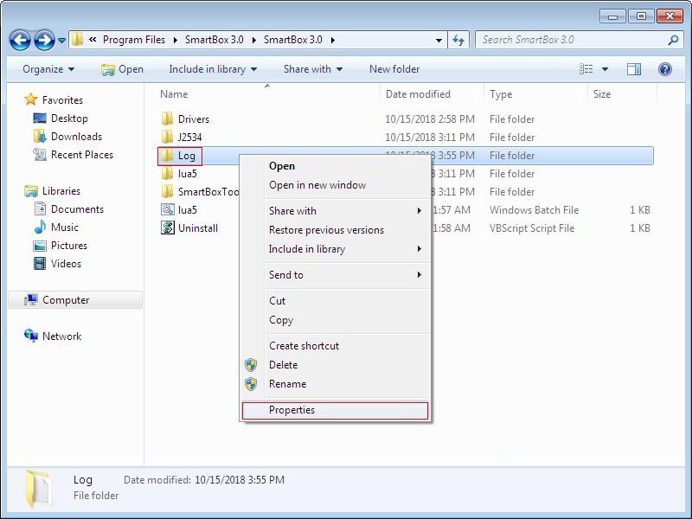Choose Cut in context menu
This screenshot has width=692, height=519.
(336, 301)
